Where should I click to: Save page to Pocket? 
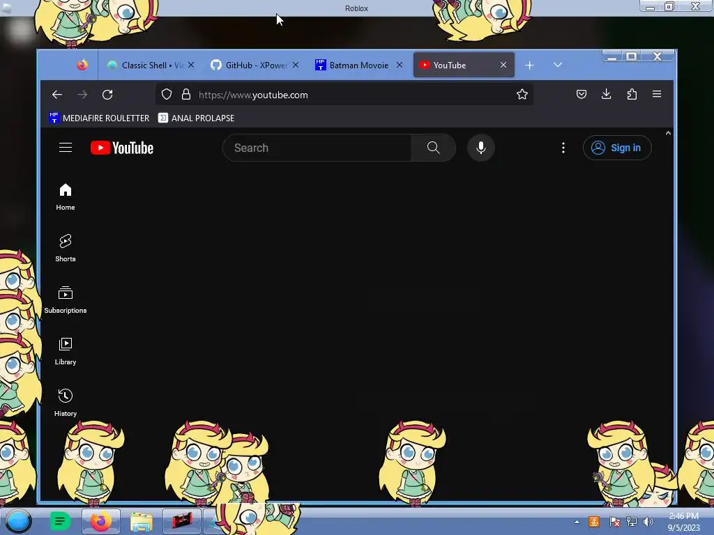(x=582, y=94)
